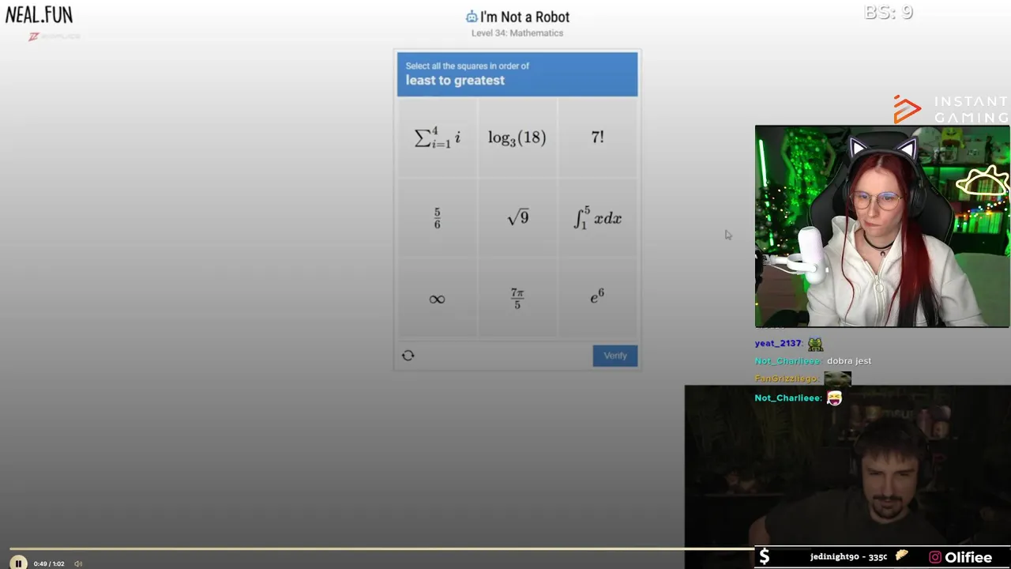Select the integral of x dx square
Image resolution: width=1011 pixels, height=569 pixels.
pos(598,218)
